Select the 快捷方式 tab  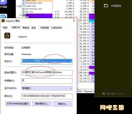(16, 27)
